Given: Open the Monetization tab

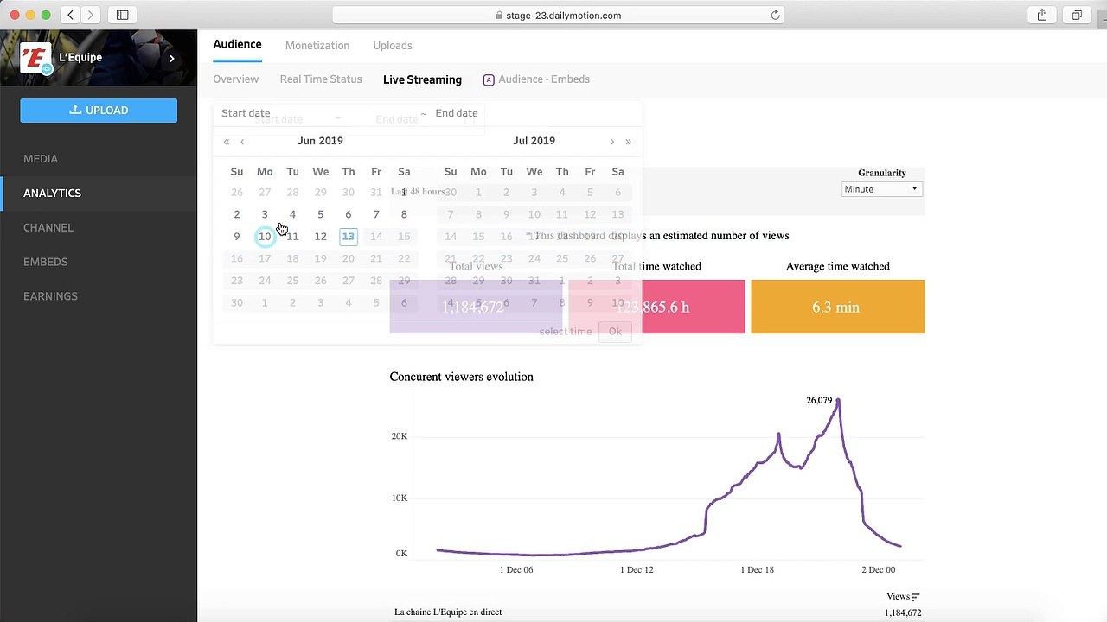Looking at the screenshot, I should click(317, 46).
